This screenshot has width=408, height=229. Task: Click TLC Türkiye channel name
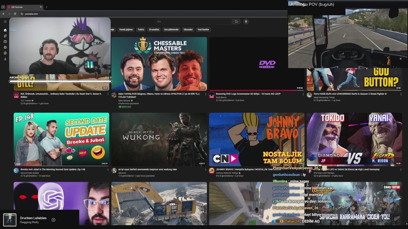coord(26,101)
